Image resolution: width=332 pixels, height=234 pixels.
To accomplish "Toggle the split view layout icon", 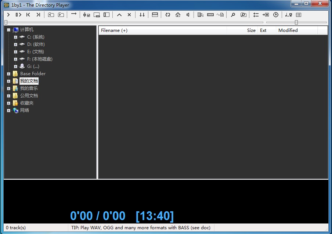I will point(155,15).
